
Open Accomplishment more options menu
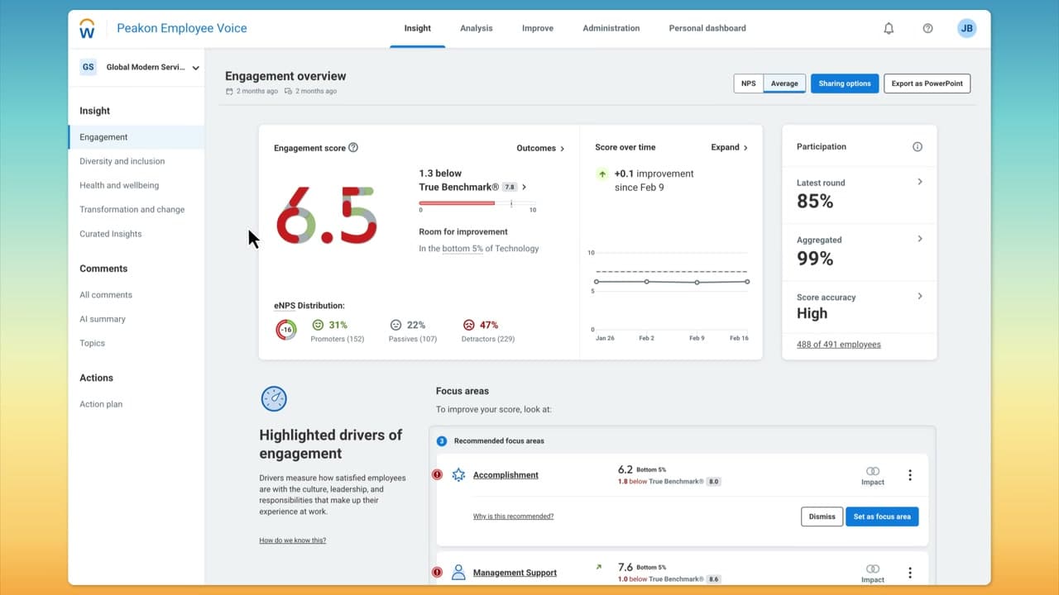click(x=910, y=475)
